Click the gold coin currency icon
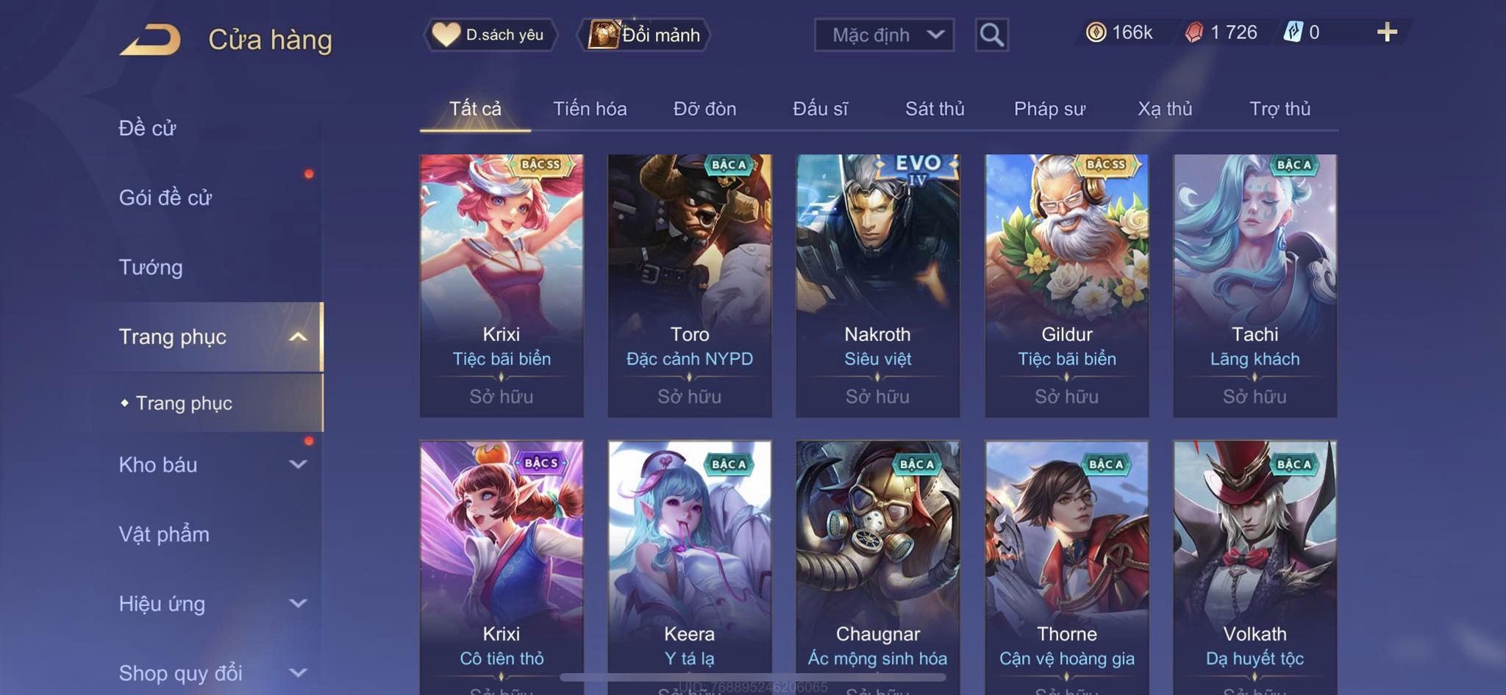Screen dimensions: 1506x695 1096,32
